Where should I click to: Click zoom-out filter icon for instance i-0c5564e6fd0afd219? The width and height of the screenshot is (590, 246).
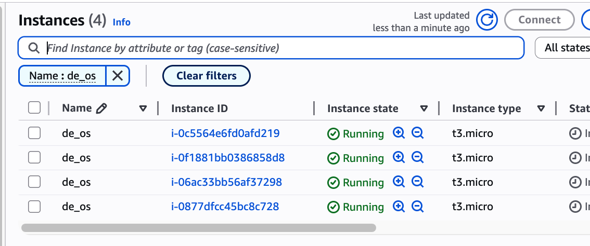[417, 133]
